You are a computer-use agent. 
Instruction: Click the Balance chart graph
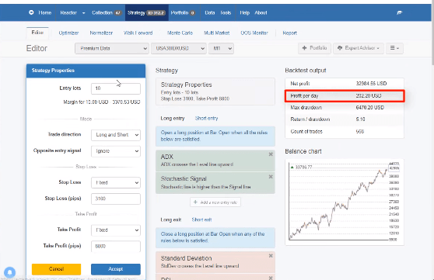click(345, 202)
